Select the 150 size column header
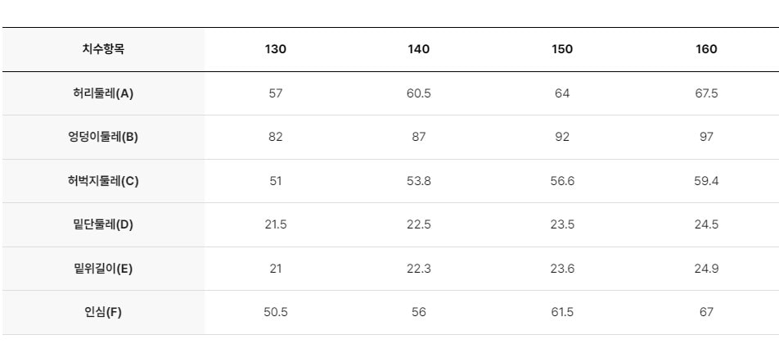 562,49
